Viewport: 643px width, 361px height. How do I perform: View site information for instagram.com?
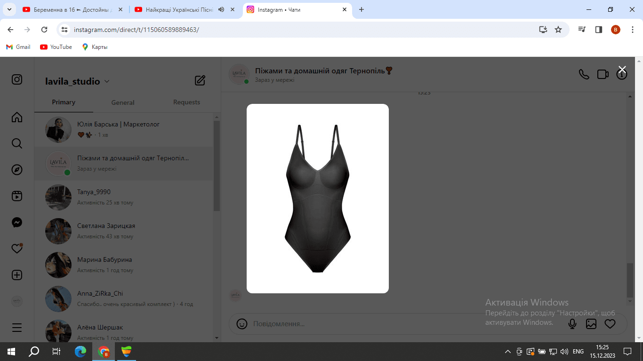point(65,30)
